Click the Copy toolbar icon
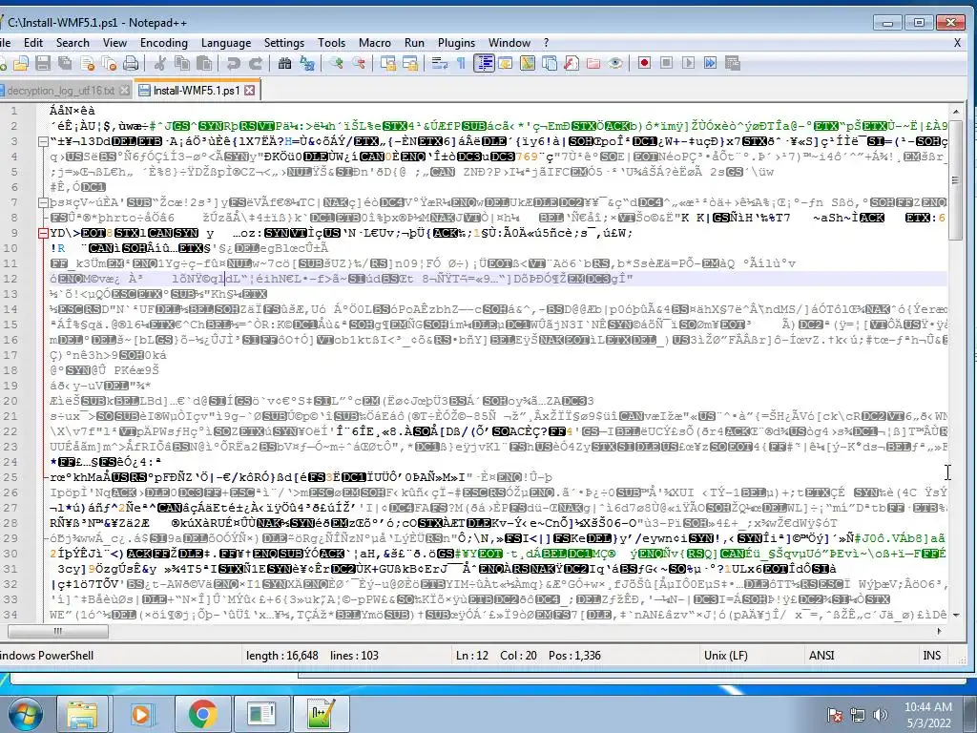This screenshot has height=733, width=977. 182,63
